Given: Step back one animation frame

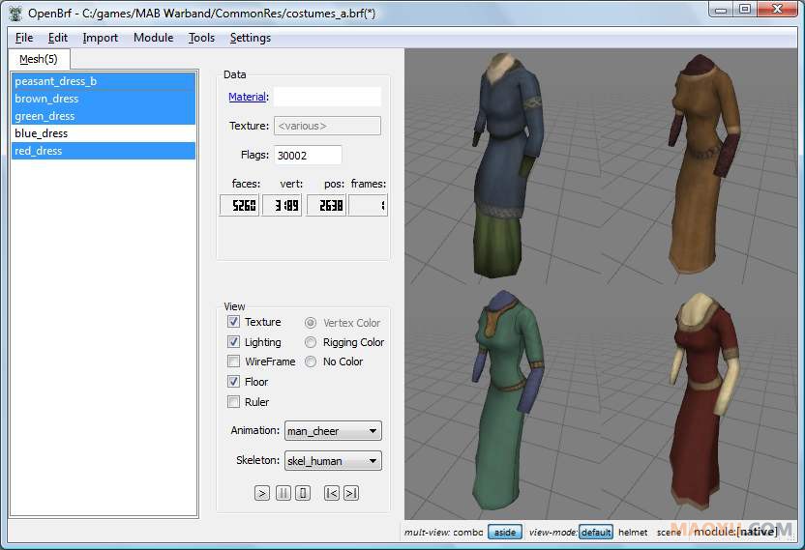Looking at the screenshot, I should pyautogui.click(x=332, y=493).
